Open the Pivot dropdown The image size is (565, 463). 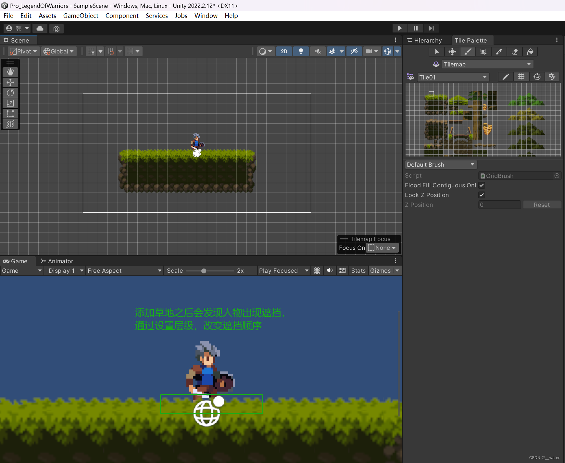(x=23, y=51)
